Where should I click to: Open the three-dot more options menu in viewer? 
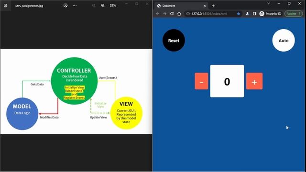pos(75,6)
